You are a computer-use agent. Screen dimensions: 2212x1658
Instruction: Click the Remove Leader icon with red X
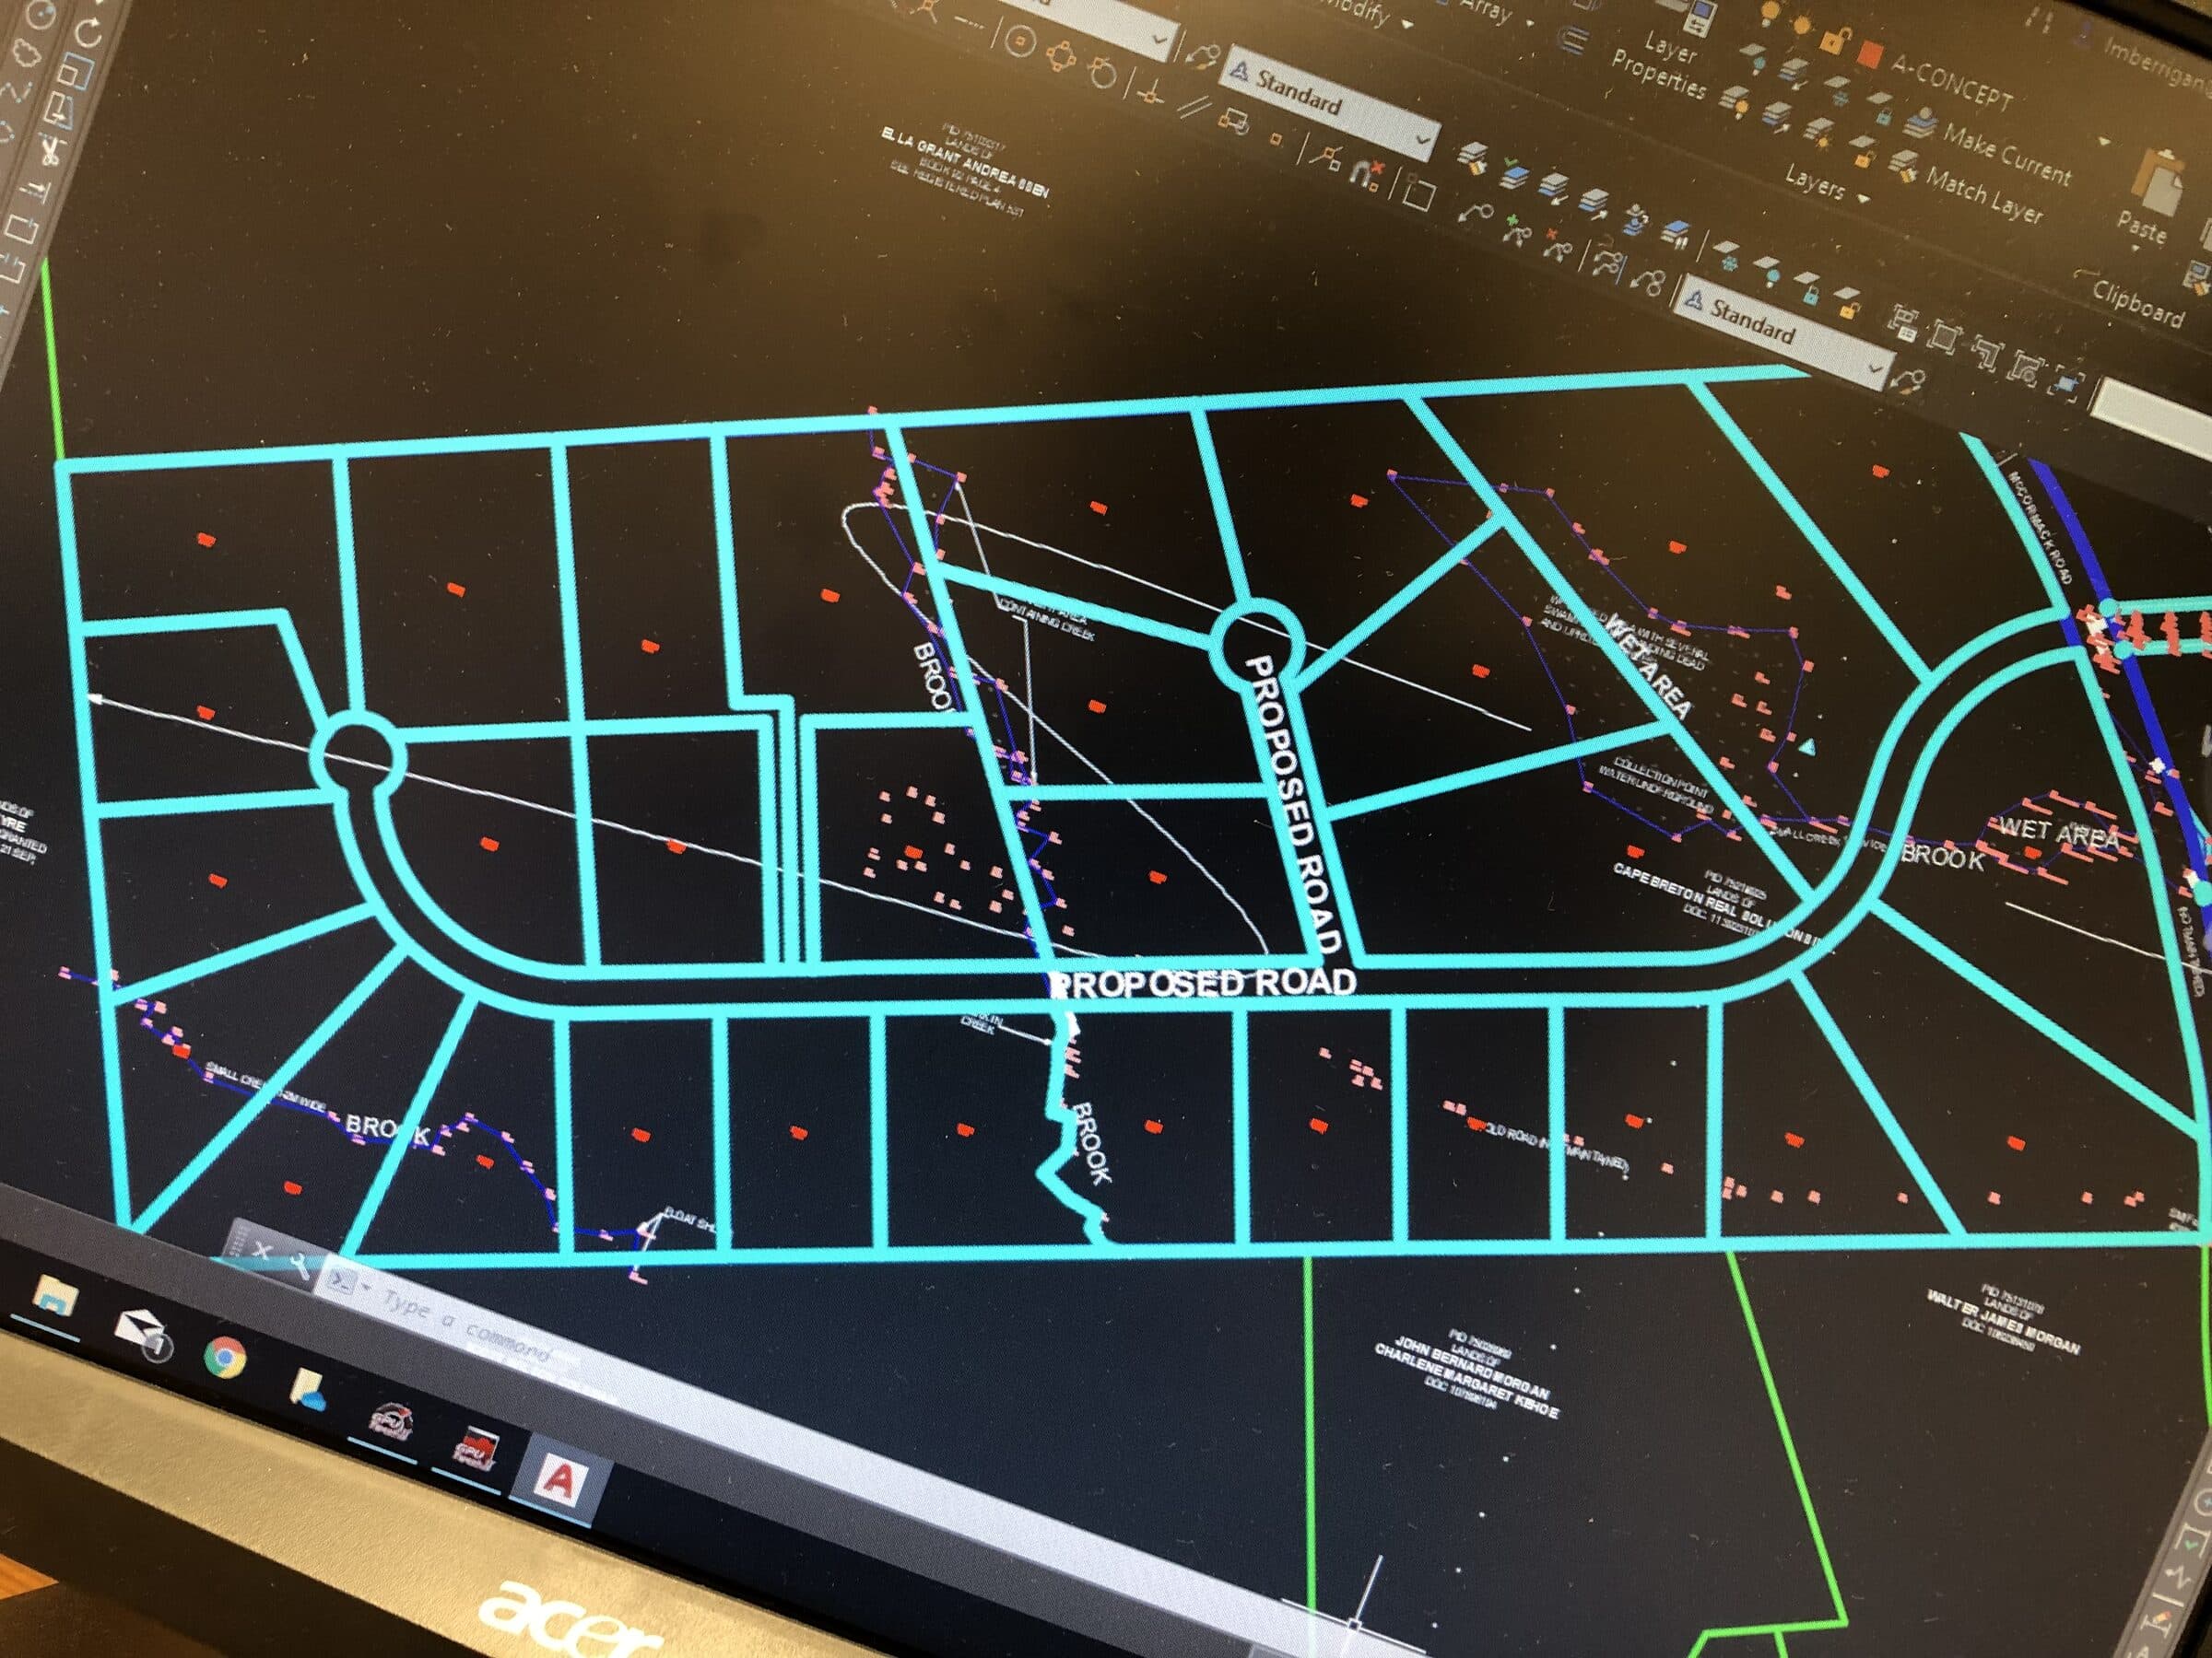point(1559,246)
